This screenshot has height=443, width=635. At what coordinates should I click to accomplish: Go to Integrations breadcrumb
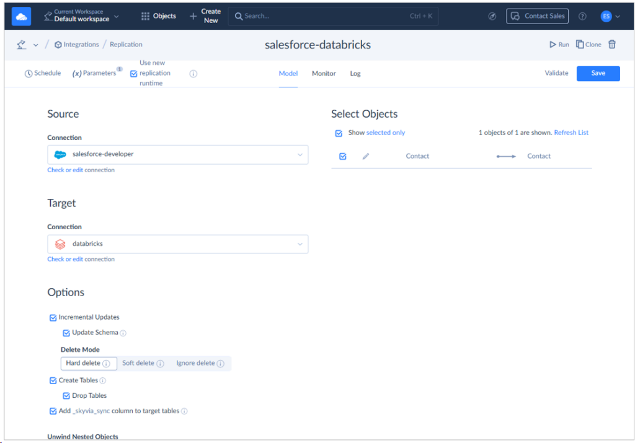click(76, 45)
